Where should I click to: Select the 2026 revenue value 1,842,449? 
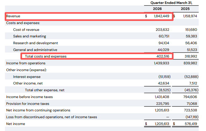[161, 16]
